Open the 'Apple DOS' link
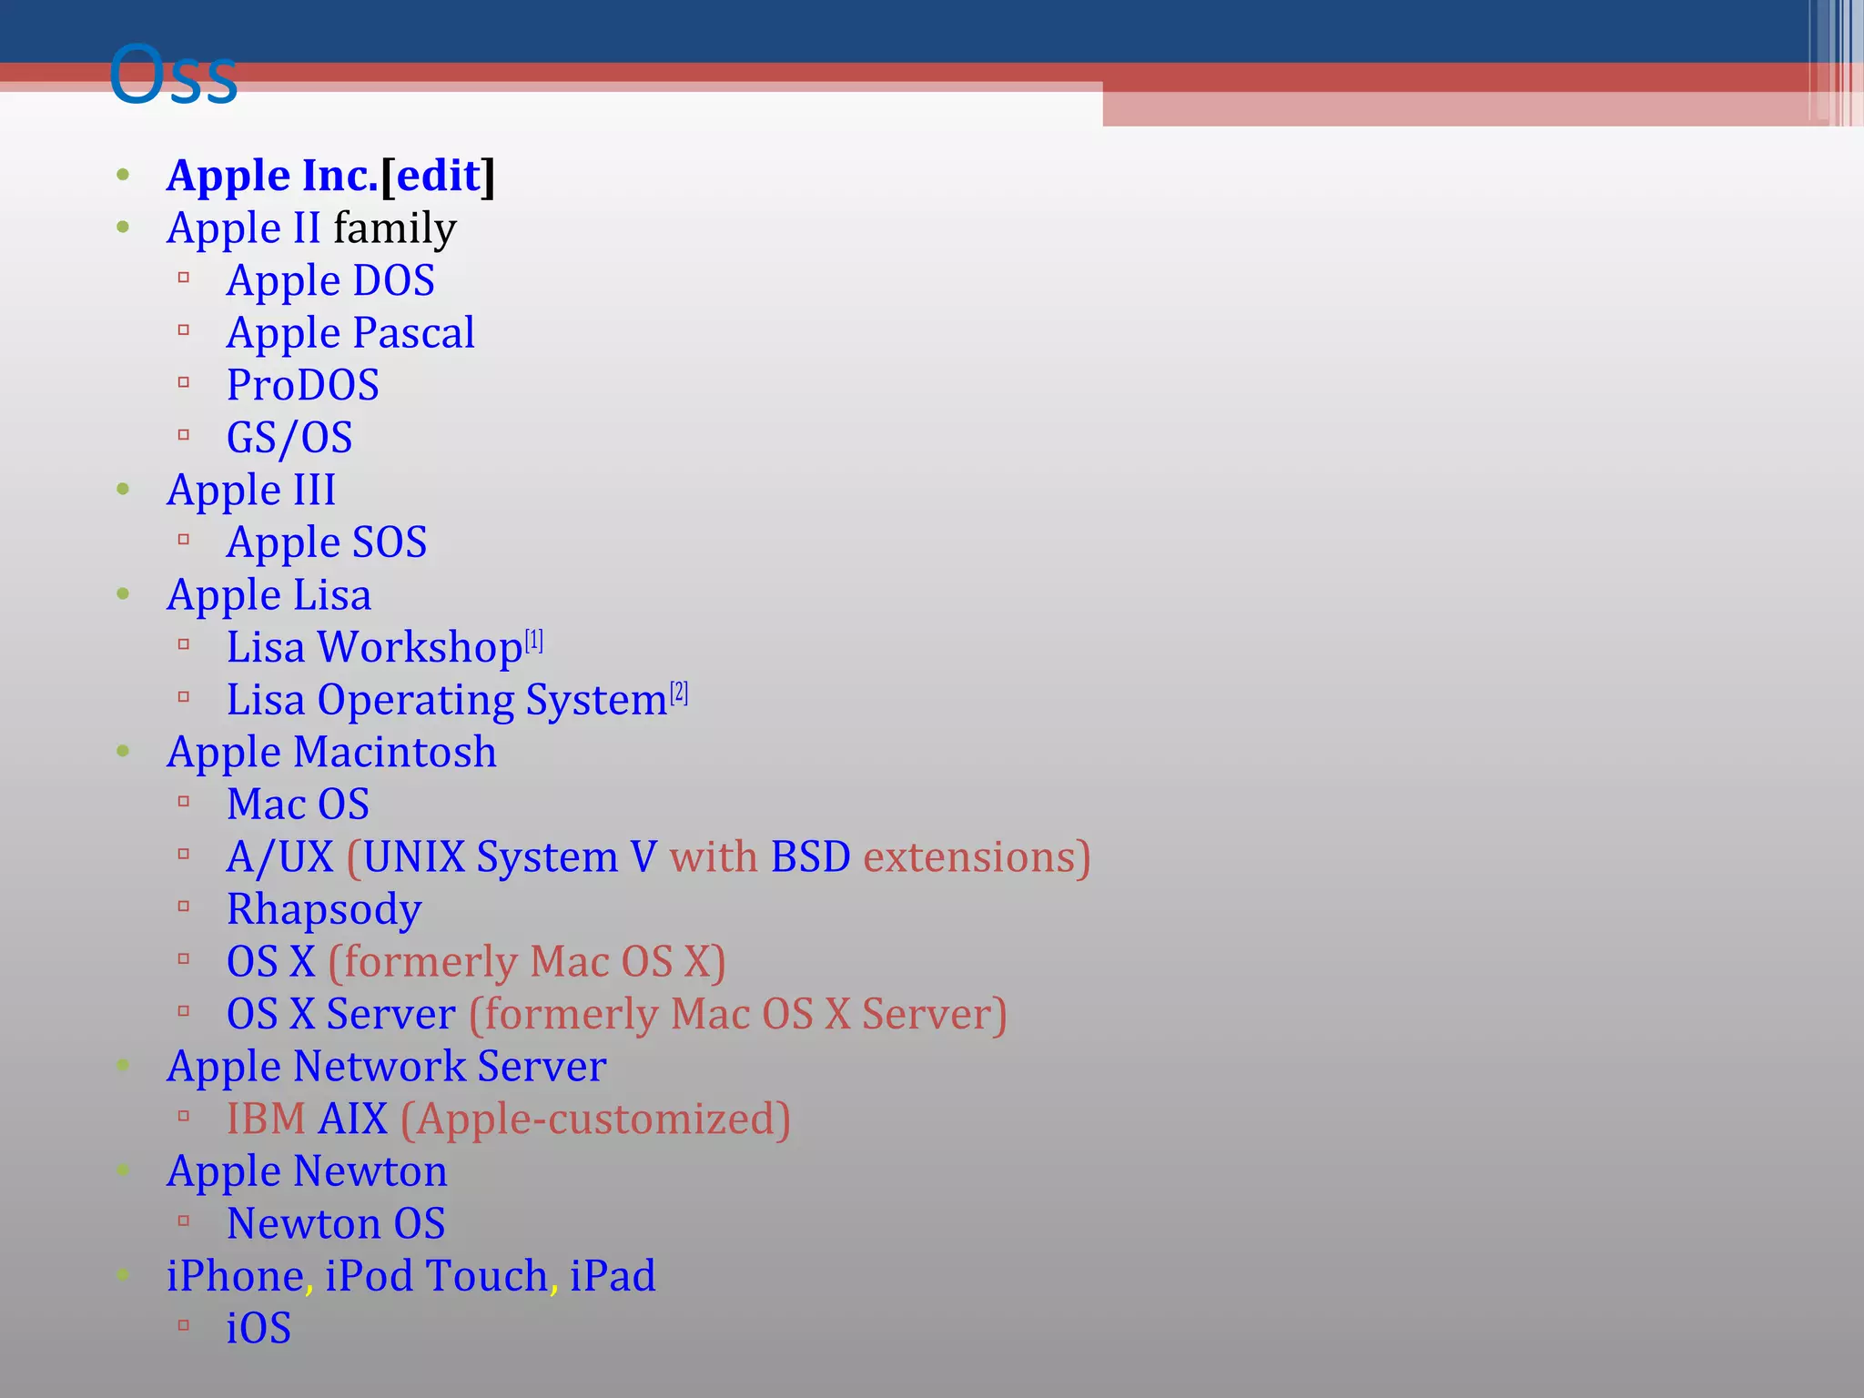This screenshot has height=1398, width=1864. tap(331, 281)
